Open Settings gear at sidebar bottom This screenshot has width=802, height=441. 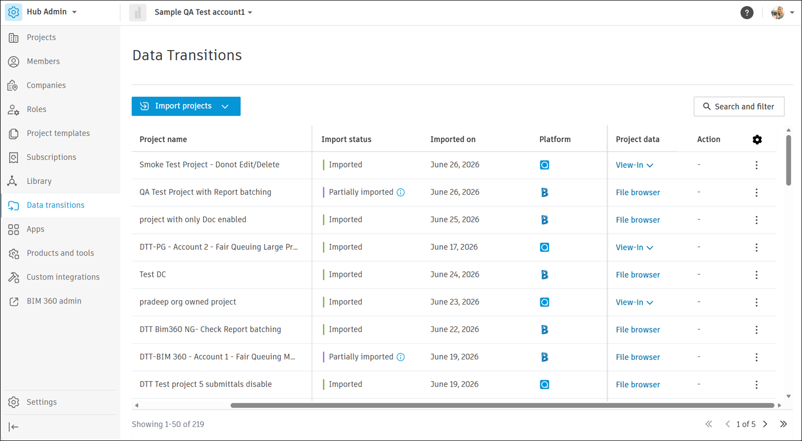(x=14, y=402)
